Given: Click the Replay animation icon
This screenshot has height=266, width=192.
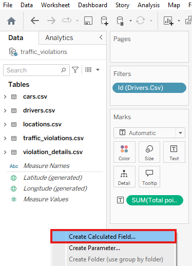Looking at the screenshot, I should (x=67, y=21).
